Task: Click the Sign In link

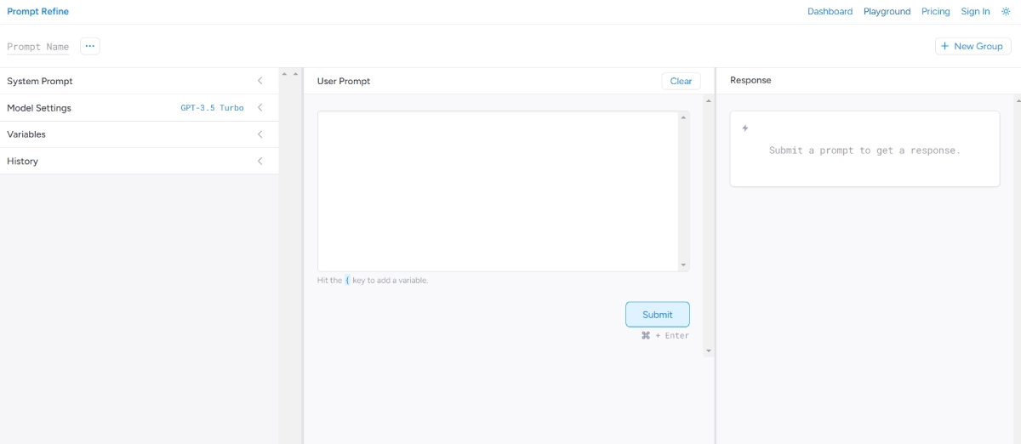Action: [975, 12]
